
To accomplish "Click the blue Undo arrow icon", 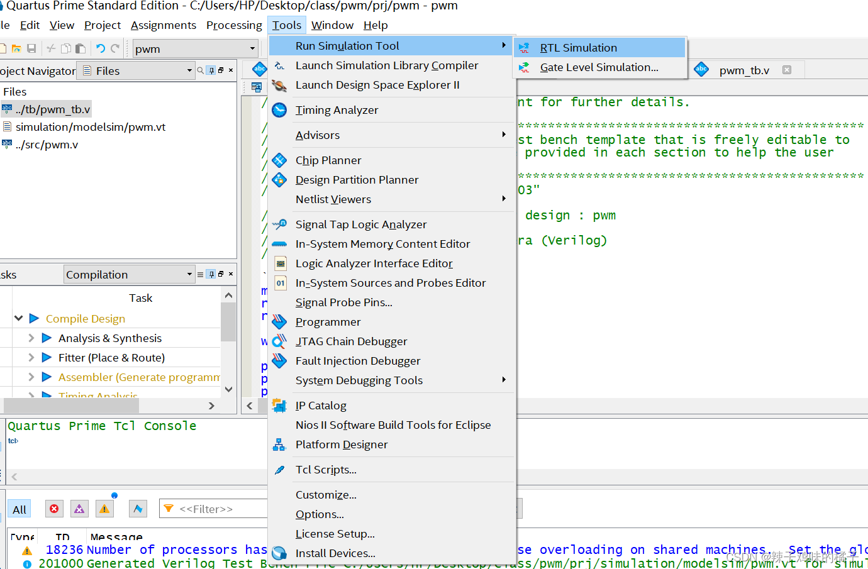I will 100,48.
